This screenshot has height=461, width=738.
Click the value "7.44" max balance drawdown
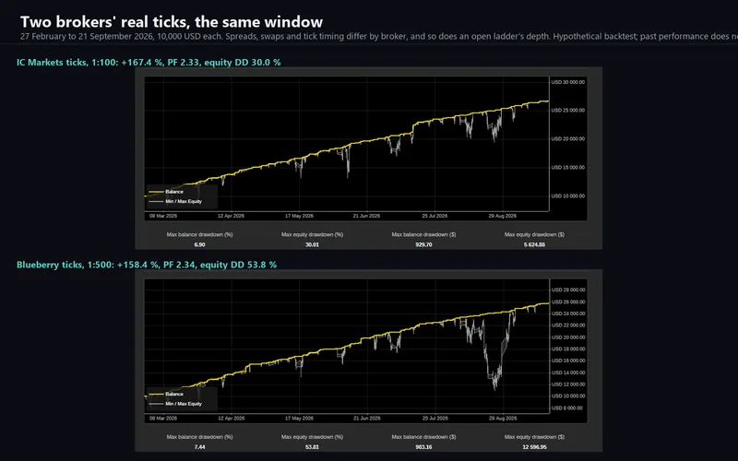pos(199,447)
